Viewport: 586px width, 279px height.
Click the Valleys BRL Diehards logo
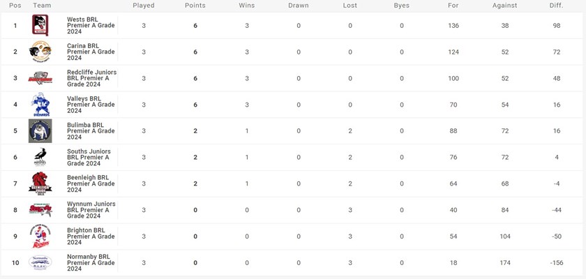coord(40,105)
